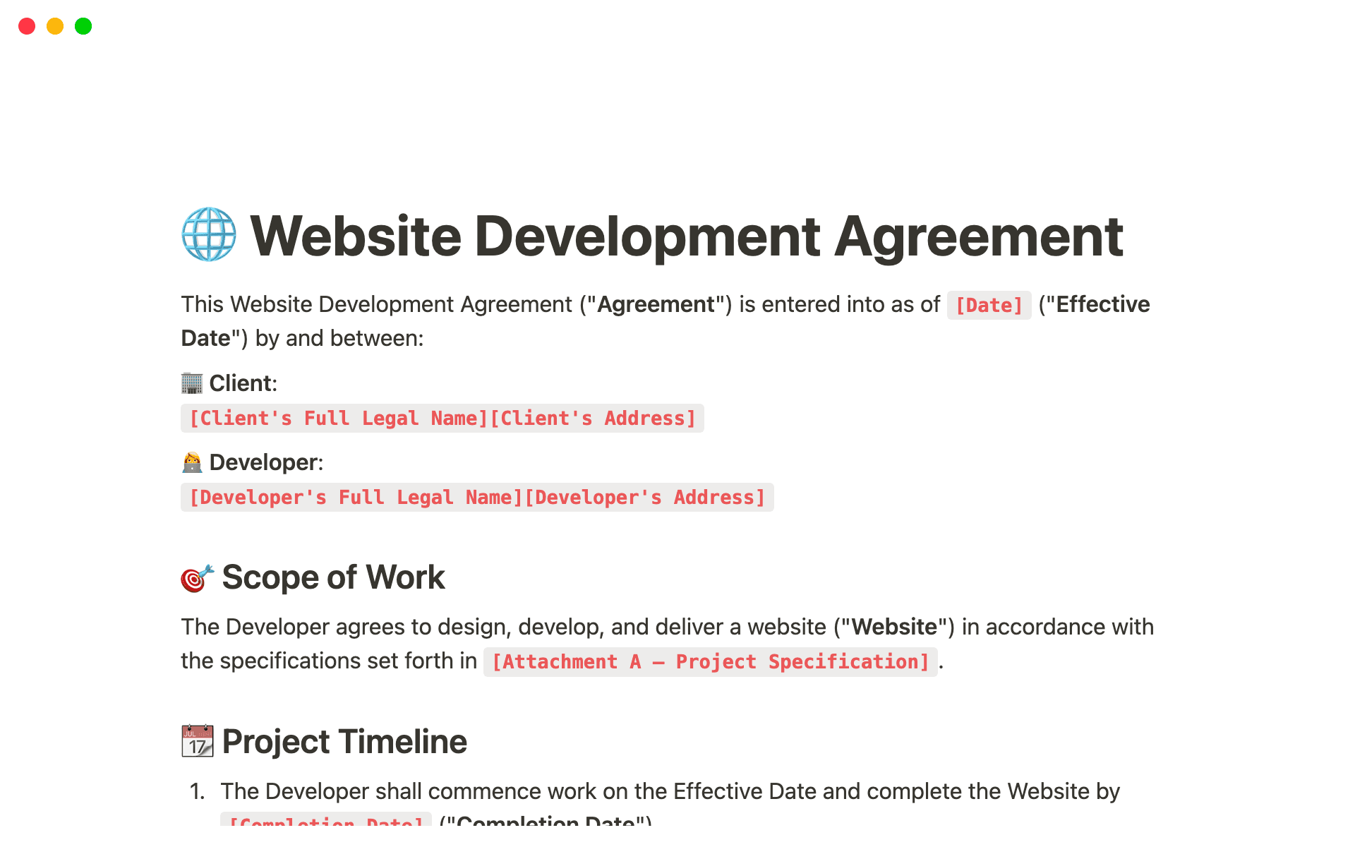The image size is (1355, 847).
Task: Select the [Developer's Full Legal Name] placeholder
Action: [x=351, y=498]
